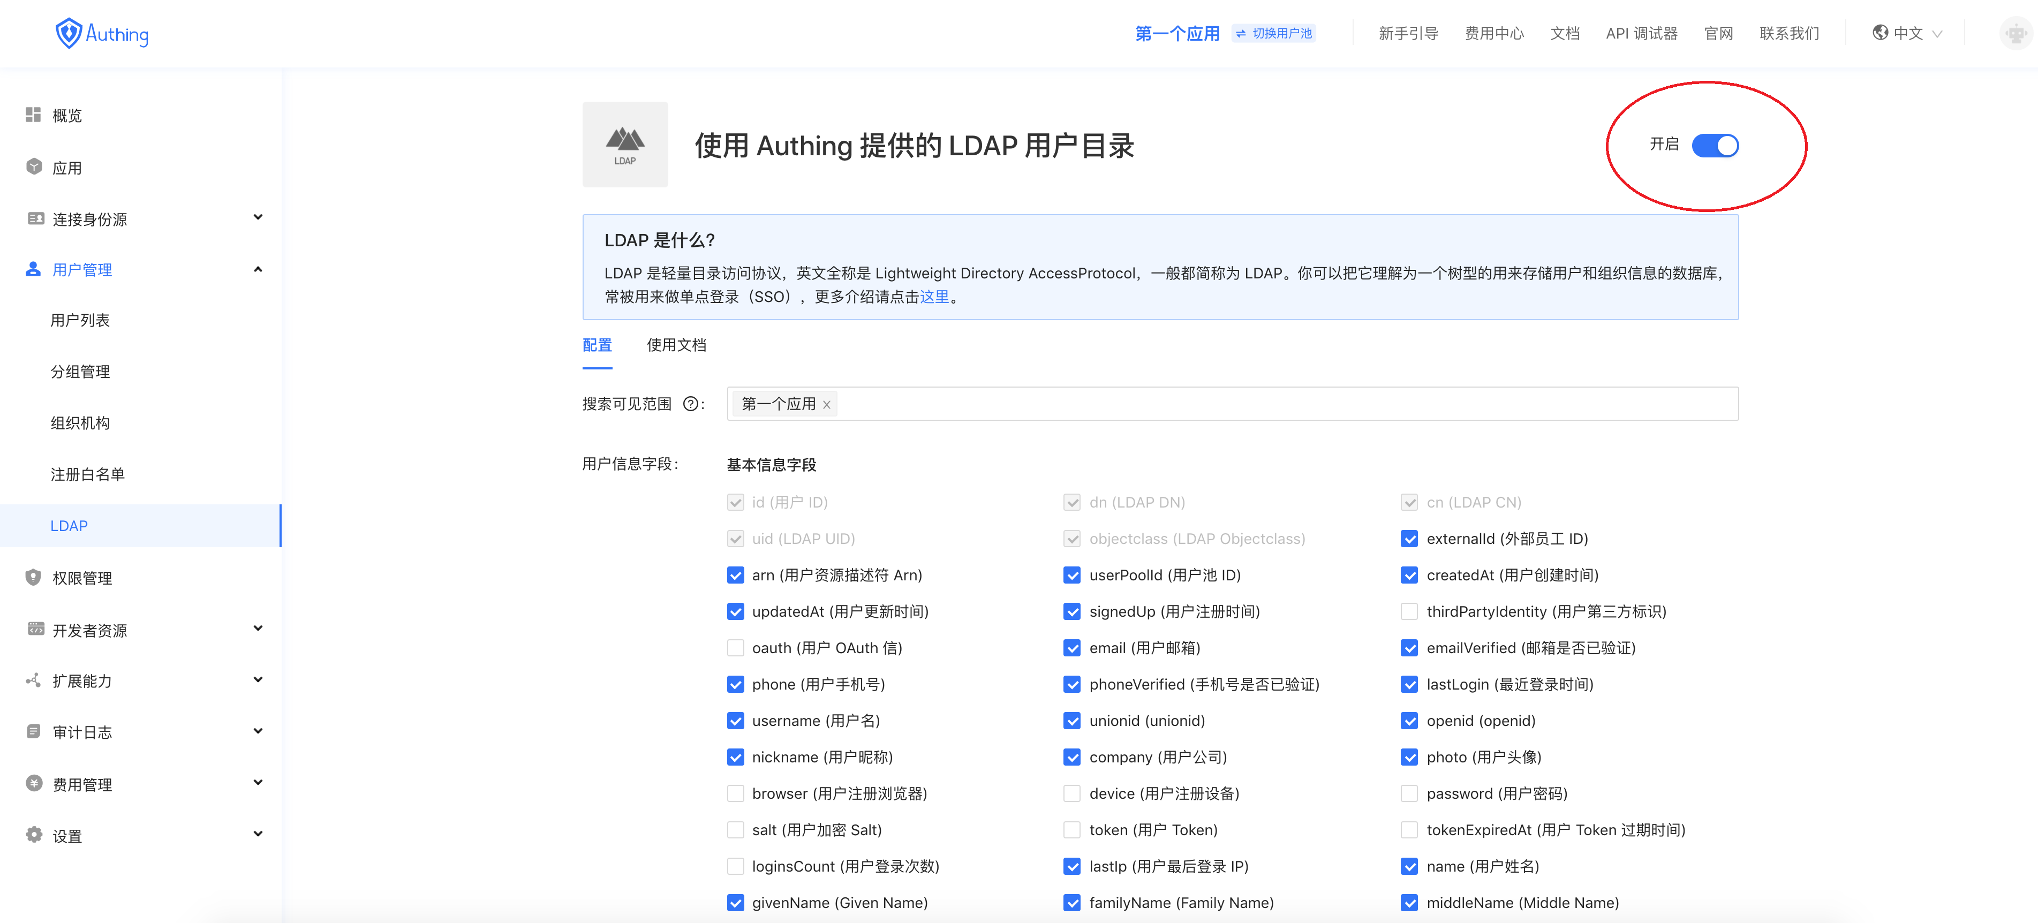Click the 切换用户池 button
The image size is (2038, 923).
[1274, 33]
